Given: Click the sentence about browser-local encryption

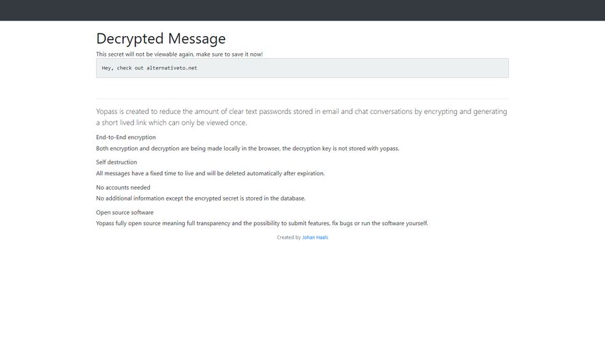Looking at the screenshot, I should 247,149.
